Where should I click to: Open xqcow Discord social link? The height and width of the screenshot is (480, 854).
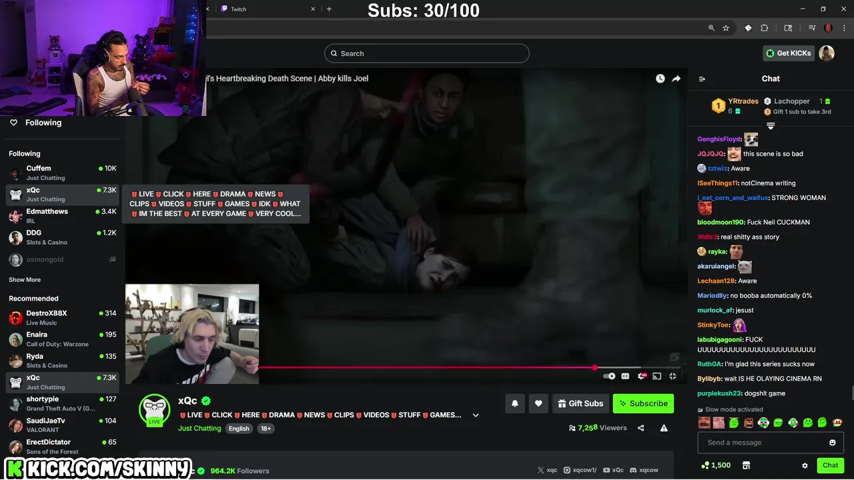pos(644,470)
